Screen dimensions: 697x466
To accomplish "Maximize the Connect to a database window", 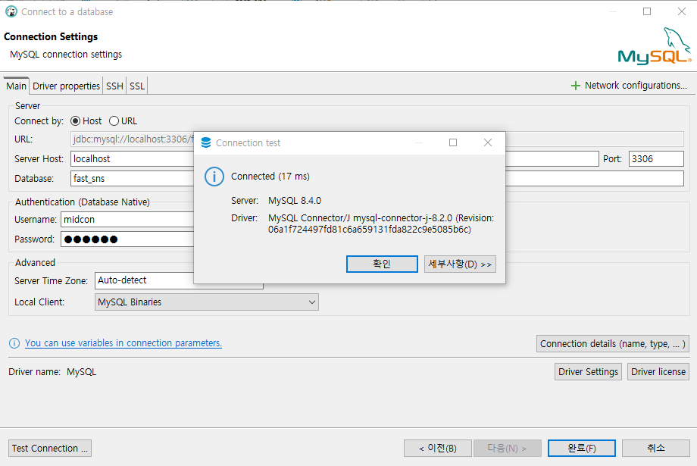I will pos(647,11).
